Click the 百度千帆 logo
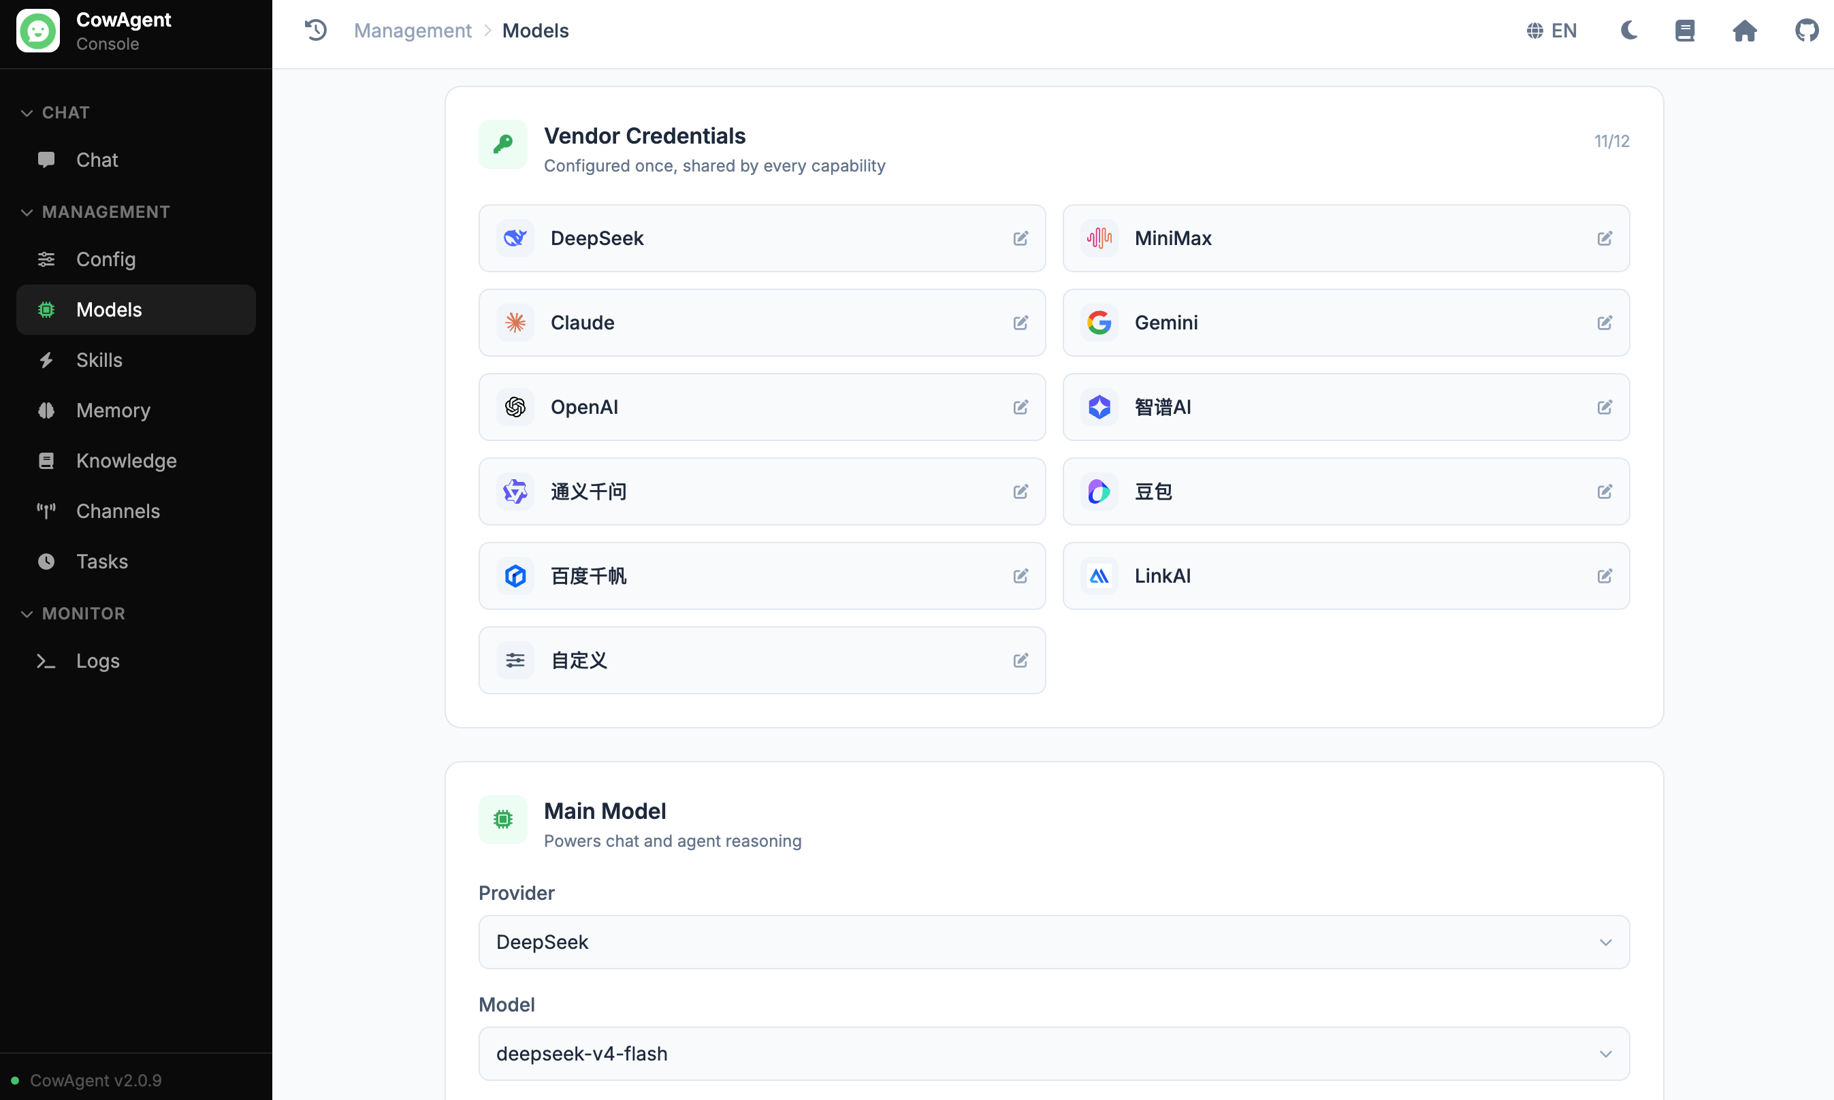Image resolution: width=1834 pixels, height=1100 pixels. [515, 576]
